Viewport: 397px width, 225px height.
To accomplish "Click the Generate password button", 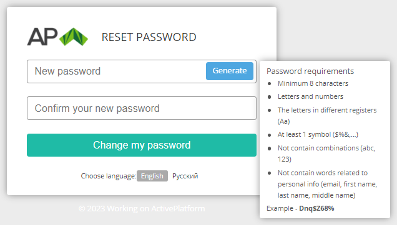I will (230, 71).
